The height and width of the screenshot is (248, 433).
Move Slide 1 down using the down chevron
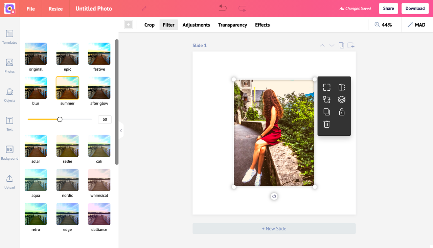click(x=332, y=45)
